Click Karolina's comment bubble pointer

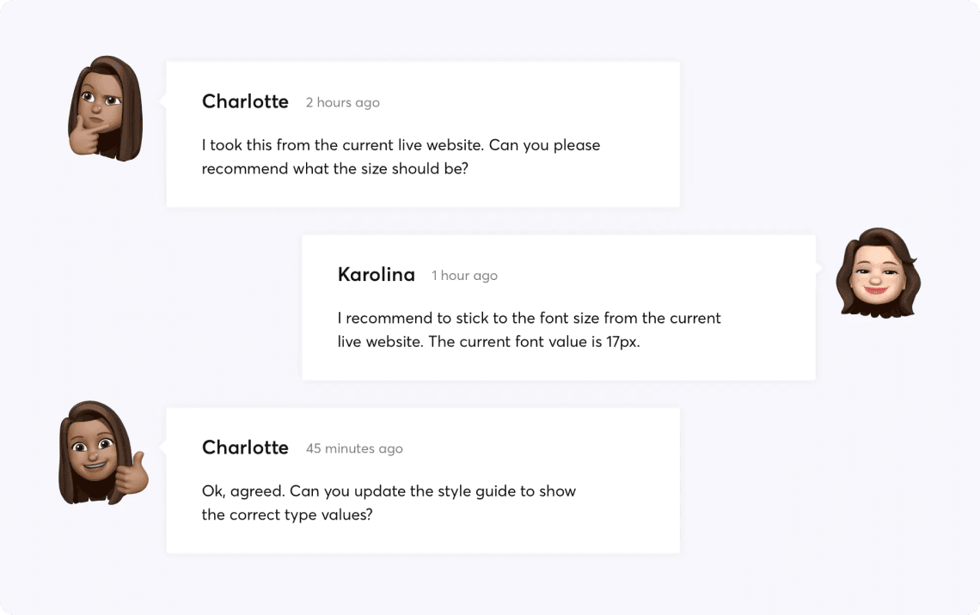click(x=818, y=267)
